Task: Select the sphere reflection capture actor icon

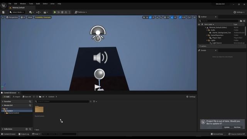Action: click(100, 74)
